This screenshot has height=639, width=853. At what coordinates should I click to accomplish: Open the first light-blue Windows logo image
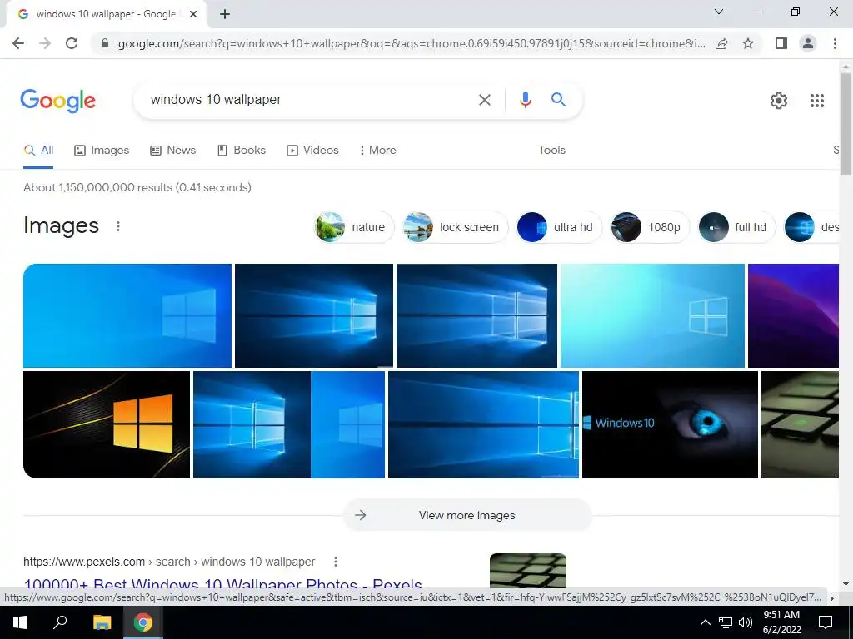click(x=127, y=315)
